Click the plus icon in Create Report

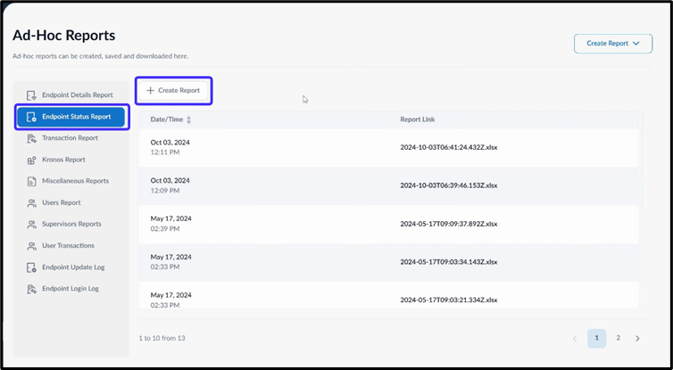coord(150,90)
